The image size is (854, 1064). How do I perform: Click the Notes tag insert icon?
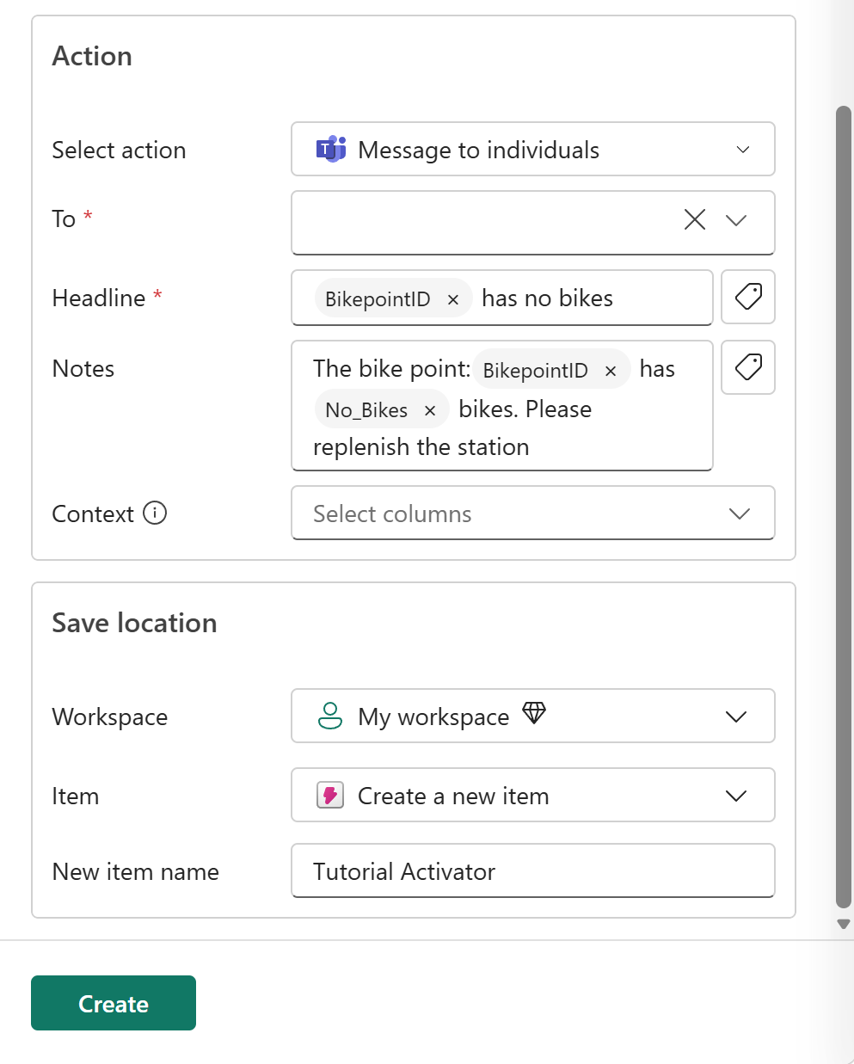click(748, 367)
